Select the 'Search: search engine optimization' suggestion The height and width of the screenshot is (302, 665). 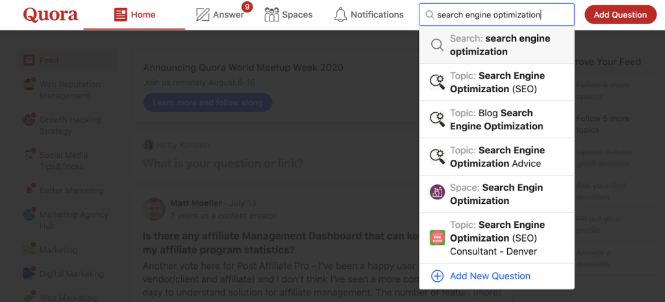click(497, 45)
